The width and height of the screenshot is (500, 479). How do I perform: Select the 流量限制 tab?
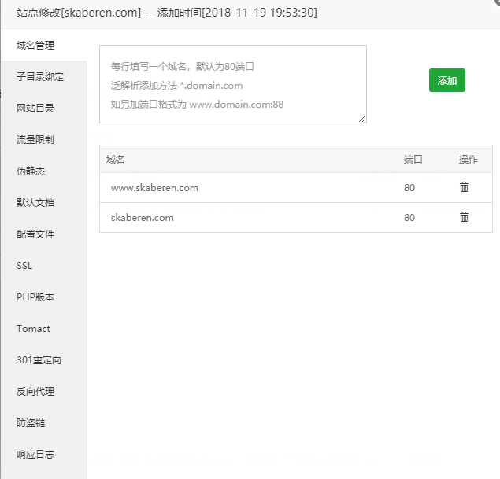coord(44,139)
